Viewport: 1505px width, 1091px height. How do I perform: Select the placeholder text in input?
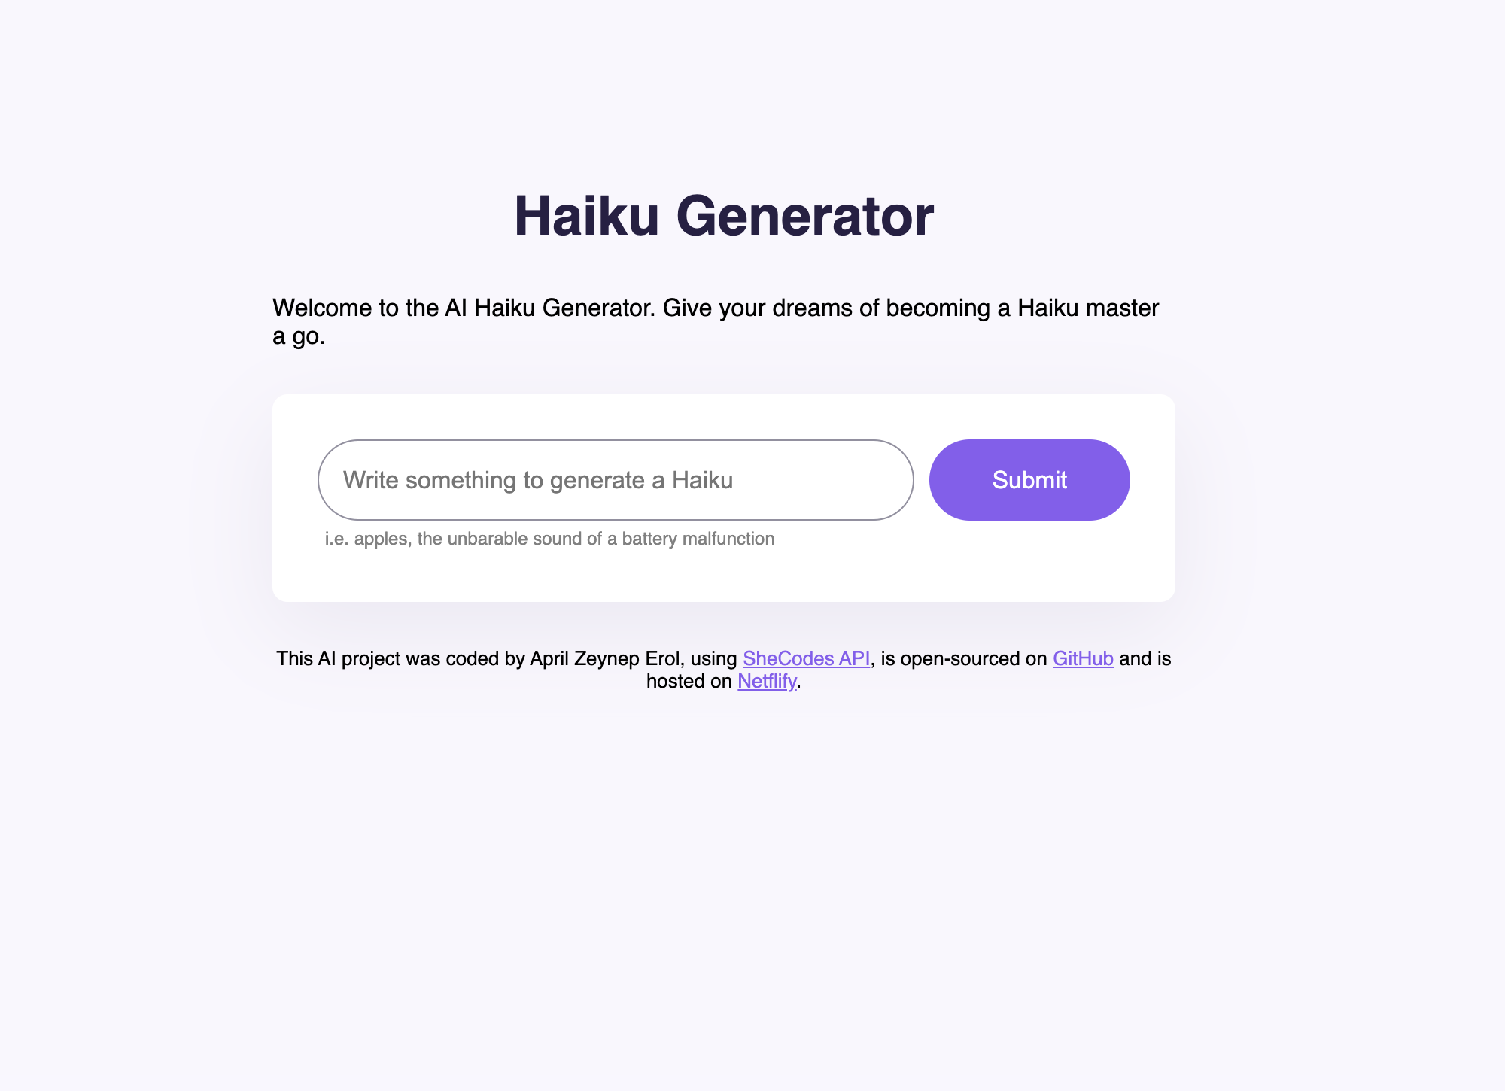[x=613, y=479]
